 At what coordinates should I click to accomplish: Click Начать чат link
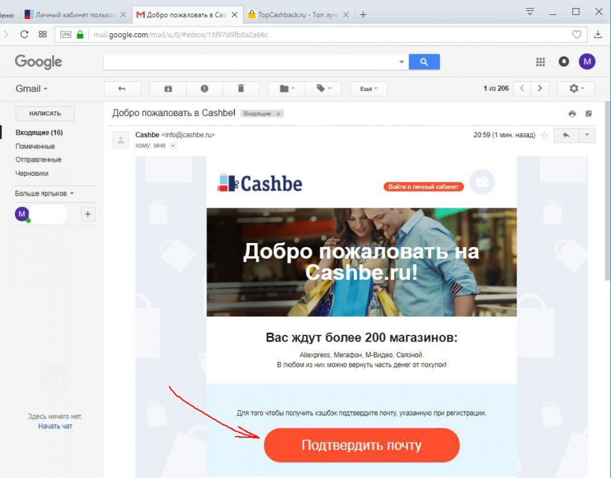point(55,426)
